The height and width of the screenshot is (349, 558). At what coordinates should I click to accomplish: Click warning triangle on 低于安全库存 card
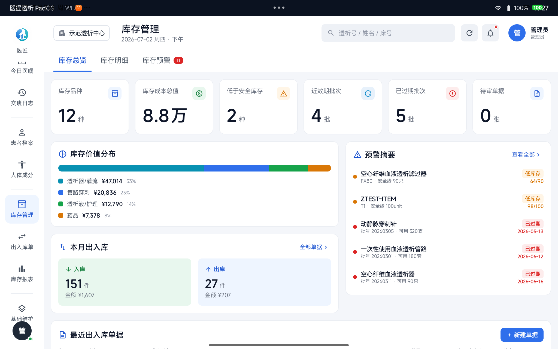[x=284, y=94]
